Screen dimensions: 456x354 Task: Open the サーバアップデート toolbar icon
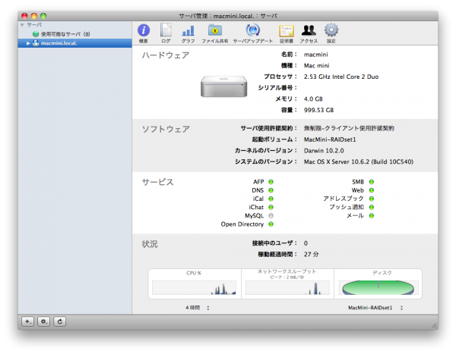point(253,33)
